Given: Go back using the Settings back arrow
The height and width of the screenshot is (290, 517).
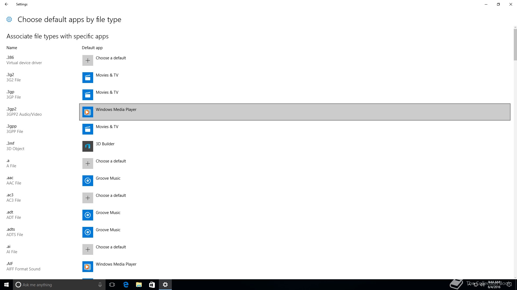Looking at the screenshot, I should point(6,4).
